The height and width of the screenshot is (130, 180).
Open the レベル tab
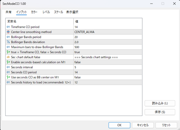46,12
